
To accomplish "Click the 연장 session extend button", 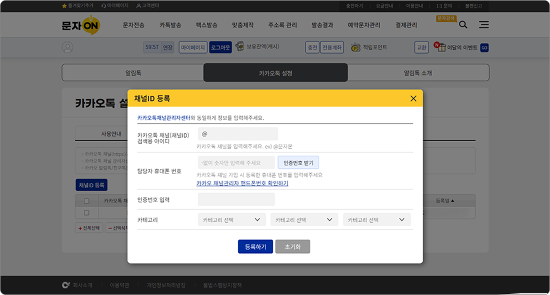I will [168, 48].
